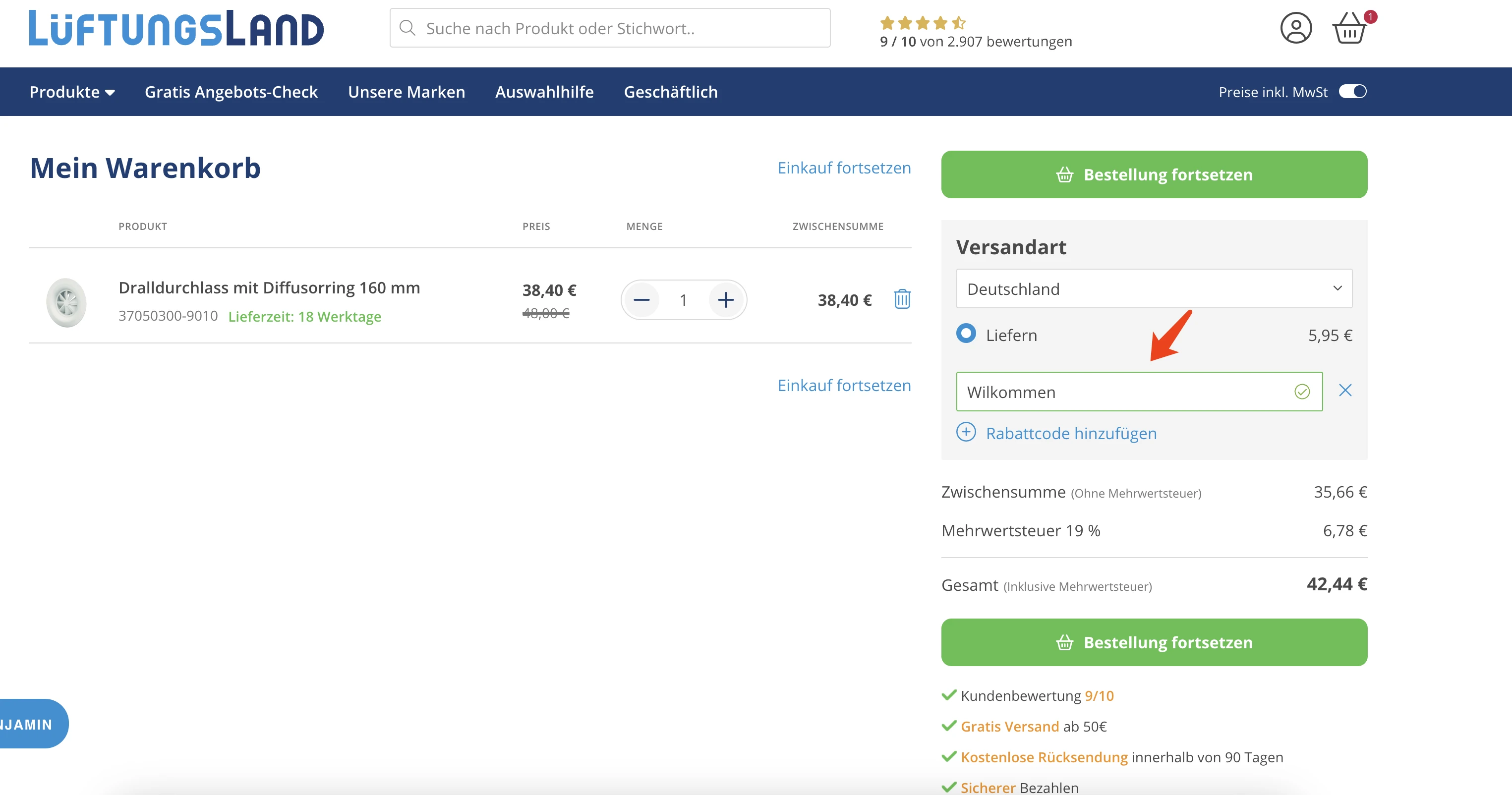Click Kundenbewertung 9/10 text
The image size is (1512, 795).
[x=1037, y=696]
